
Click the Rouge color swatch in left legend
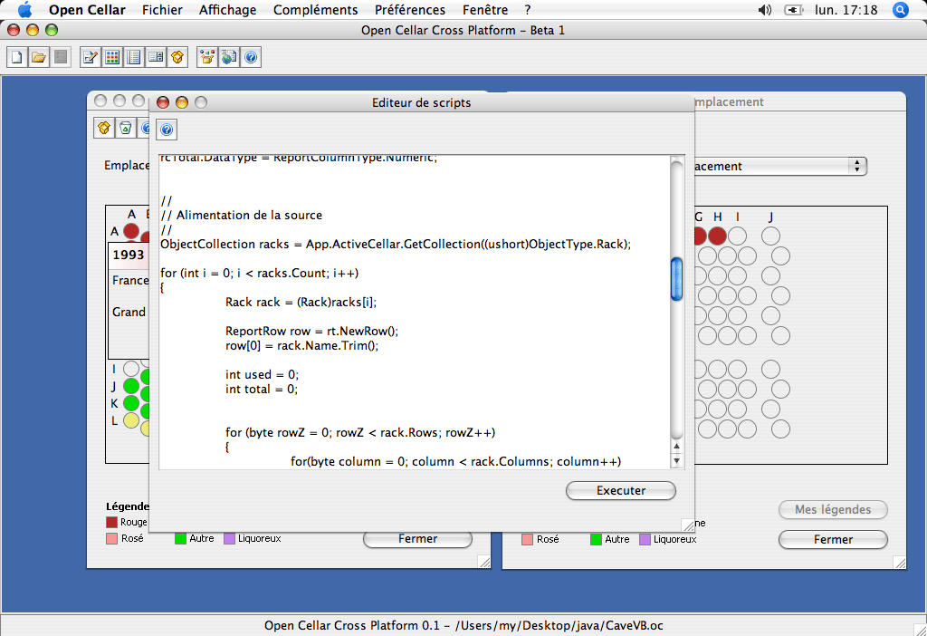click(x=111, y=523)
